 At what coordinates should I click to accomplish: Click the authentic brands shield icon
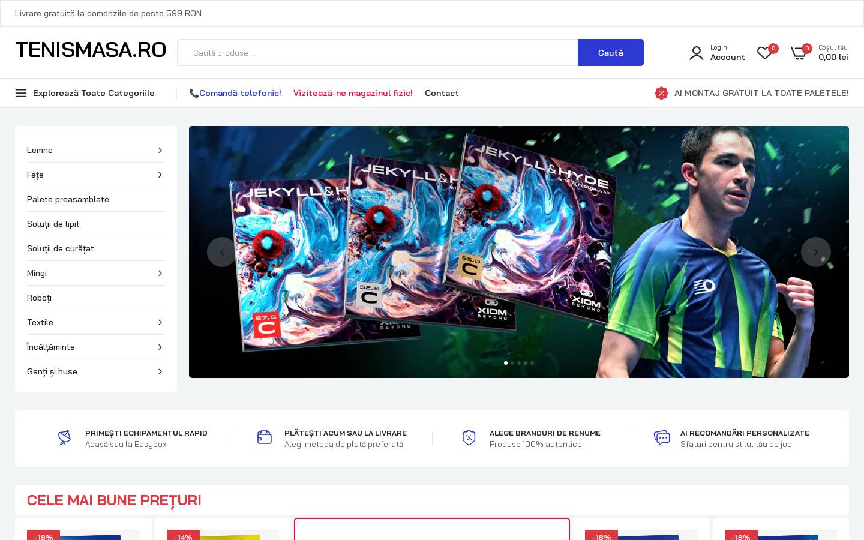tap(469, 437)
